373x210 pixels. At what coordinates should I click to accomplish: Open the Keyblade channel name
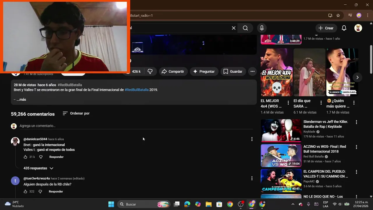pos(309,132)
